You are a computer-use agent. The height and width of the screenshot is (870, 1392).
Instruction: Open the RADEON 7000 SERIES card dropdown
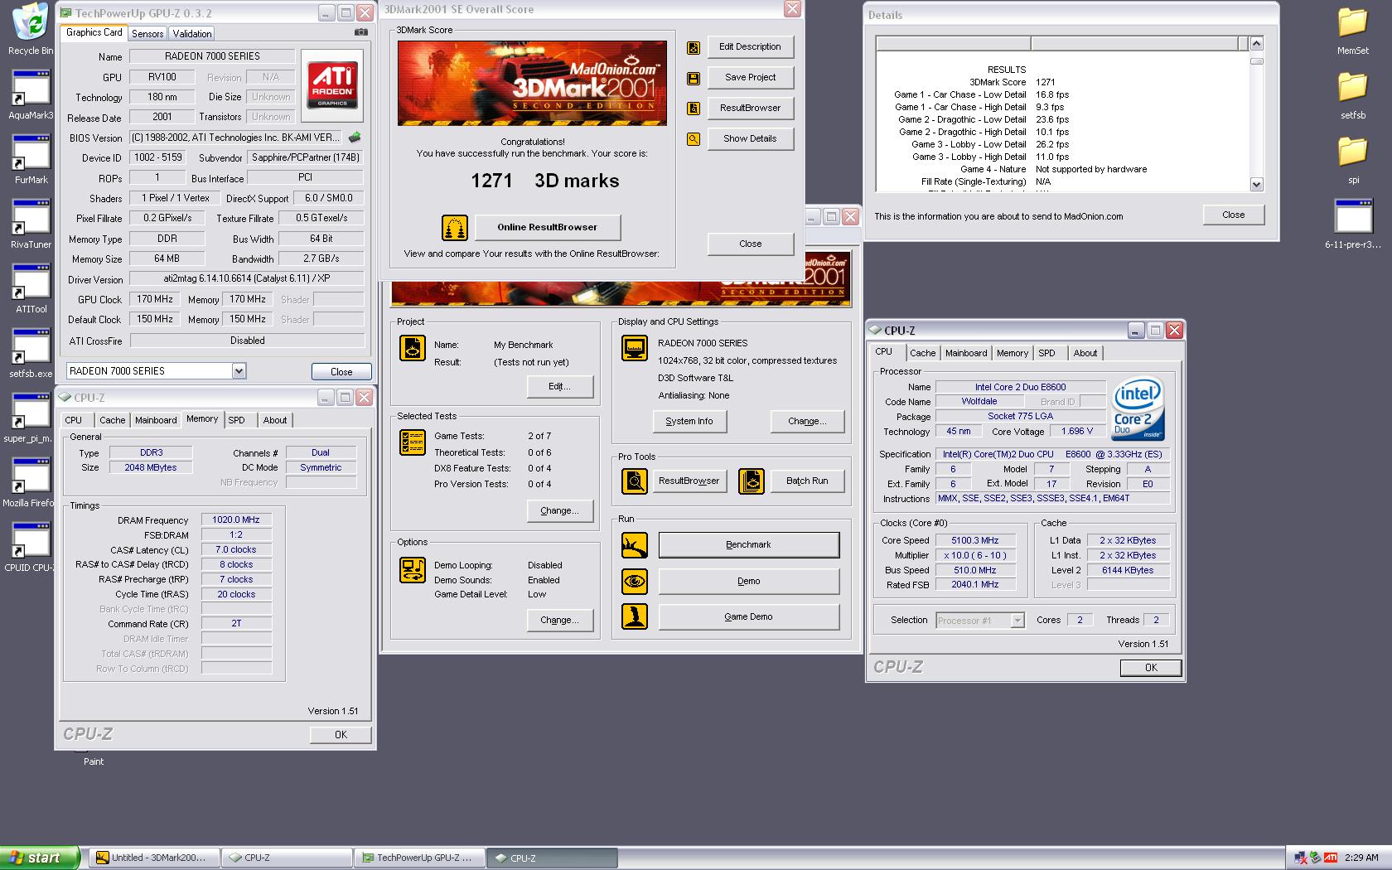click(x=239, y=371)
